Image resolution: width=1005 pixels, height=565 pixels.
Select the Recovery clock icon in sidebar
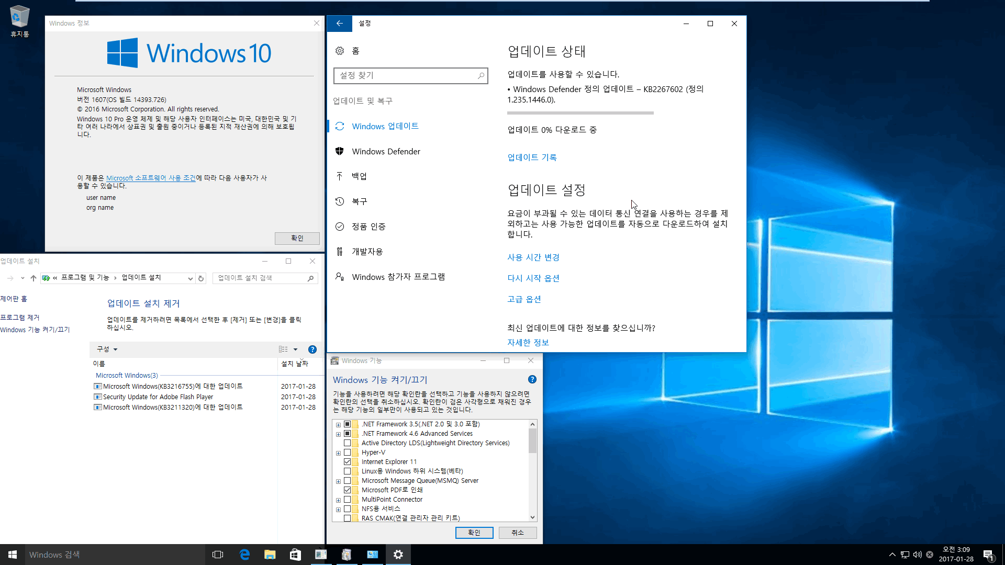(x=340, y=201)
